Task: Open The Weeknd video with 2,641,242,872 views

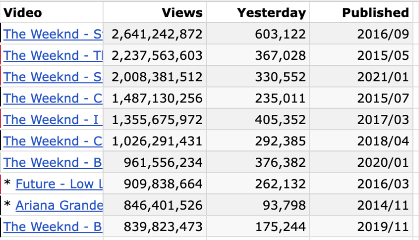Action: tap(53, 35)
